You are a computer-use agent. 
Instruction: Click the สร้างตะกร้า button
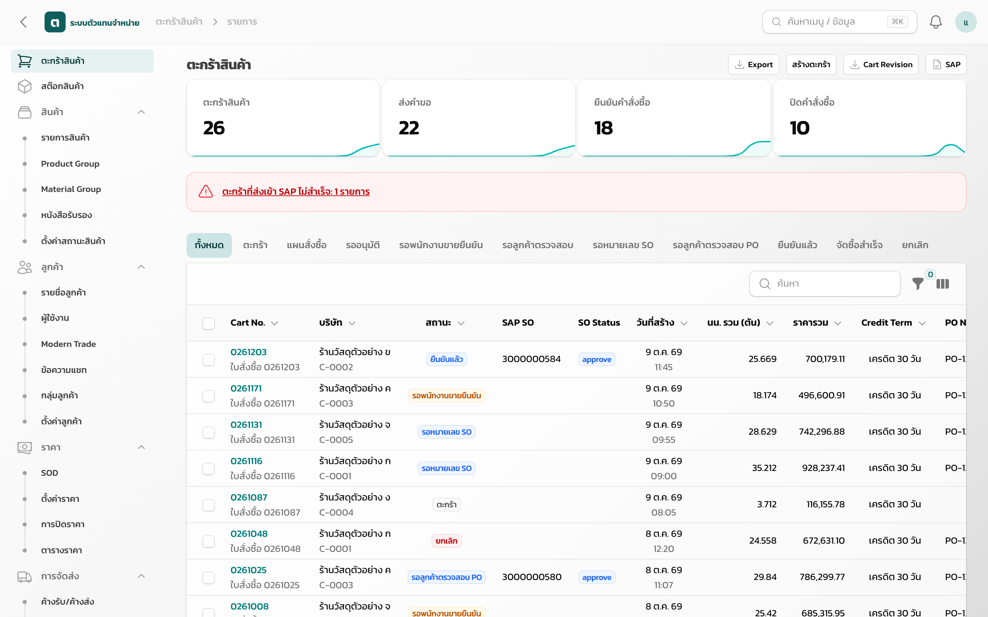point(811,64)
